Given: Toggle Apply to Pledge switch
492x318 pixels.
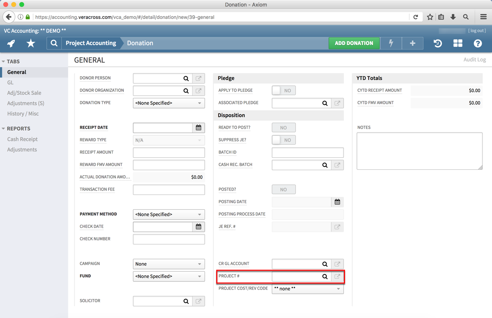Looking at the screenshot, I should [284, 91].
